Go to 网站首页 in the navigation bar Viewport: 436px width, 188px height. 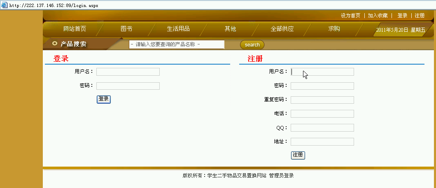(75, 29)
